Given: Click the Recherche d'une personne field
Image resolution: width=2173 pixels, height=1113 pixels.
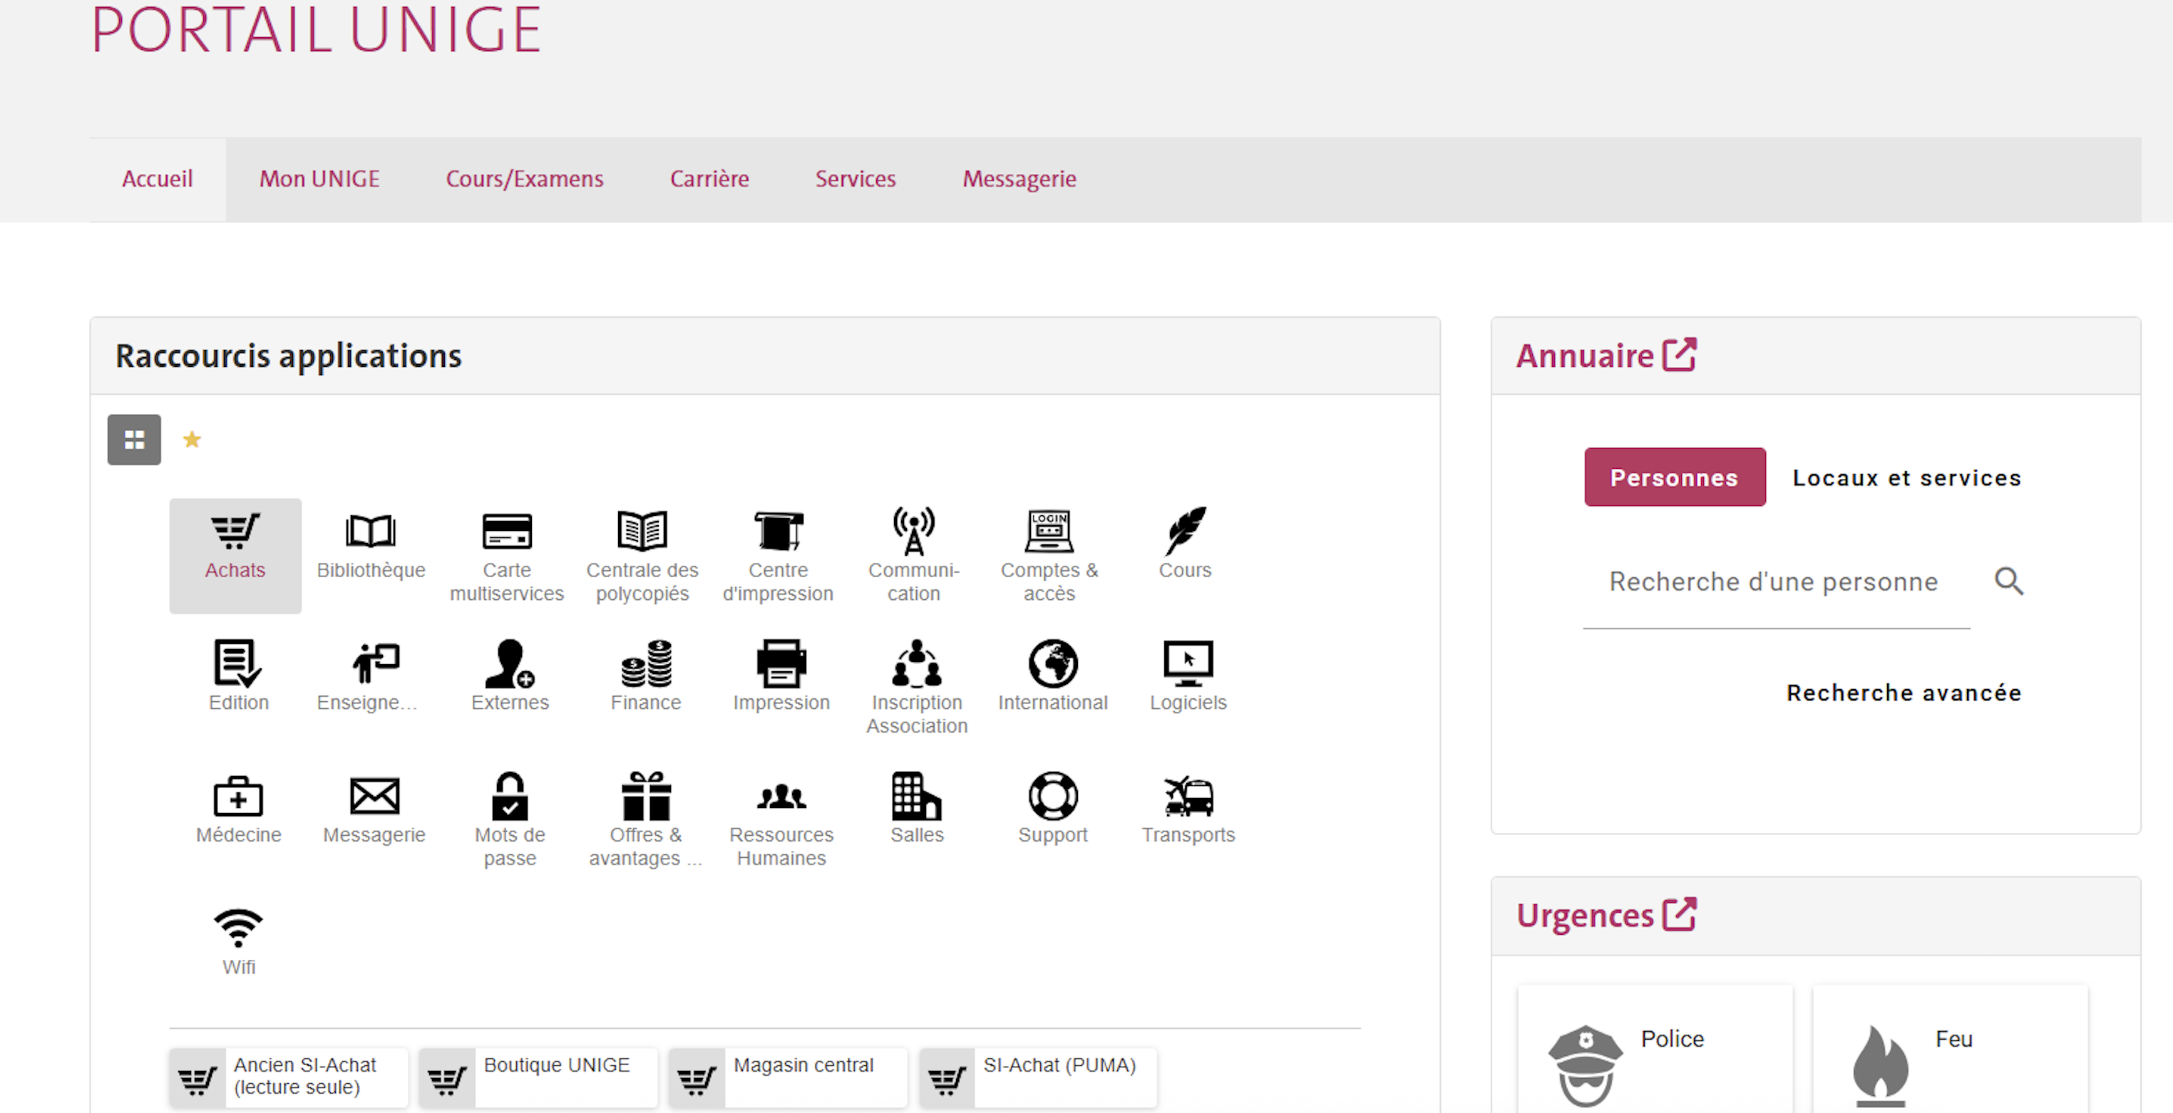Looking at the screenshot, I should (1773, 583).
